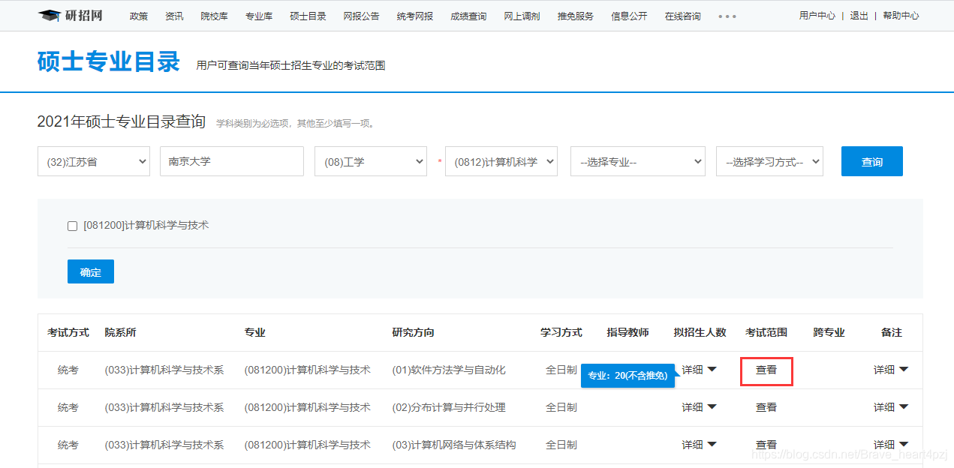Open 网报公告 in the navigation
Viewport: 954px width, 468px height.
coord(361,16)
